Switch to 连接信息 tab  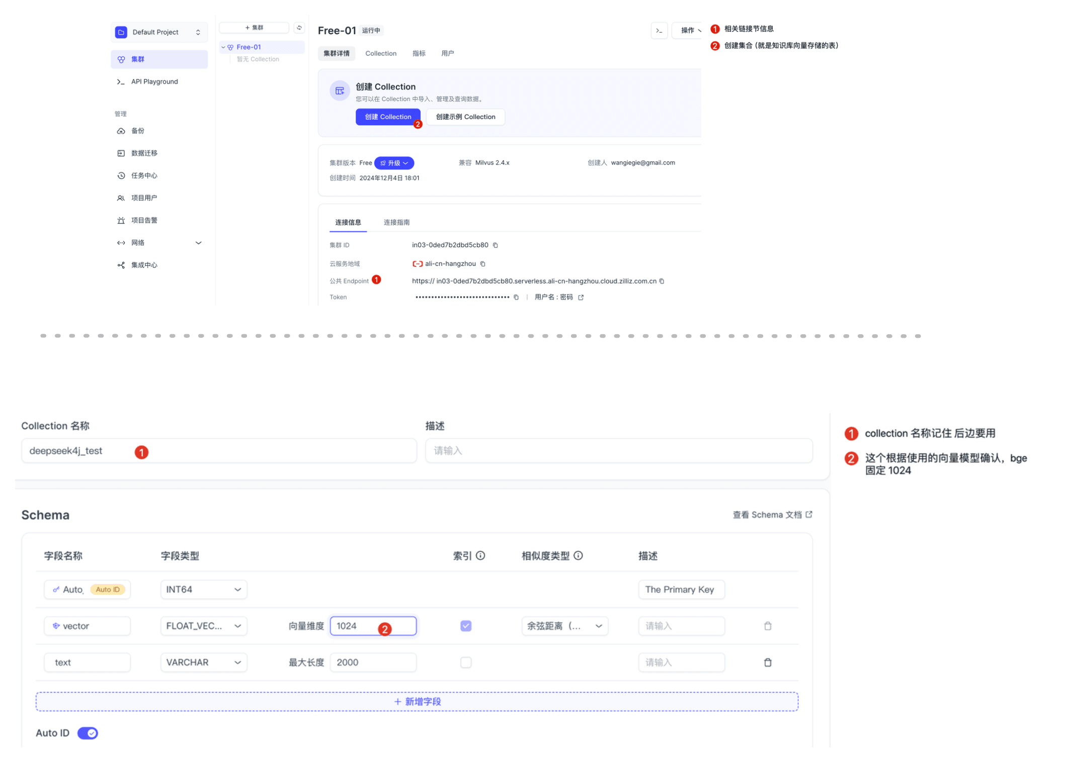[348, 222]
